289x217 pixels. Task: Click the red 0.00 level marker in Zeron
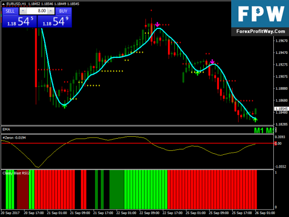click(276, 143)
